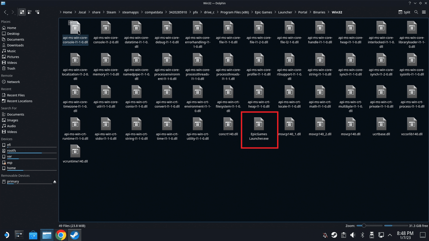
Task: Click drive_c breadcrumb
Action: coord(208,12)
